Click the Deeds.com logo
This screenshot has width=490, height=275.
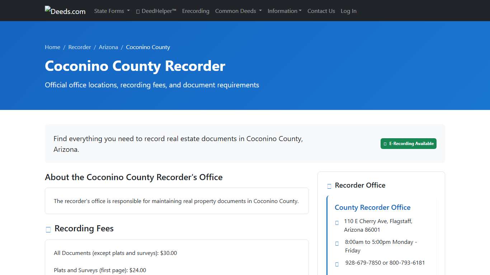65,11
